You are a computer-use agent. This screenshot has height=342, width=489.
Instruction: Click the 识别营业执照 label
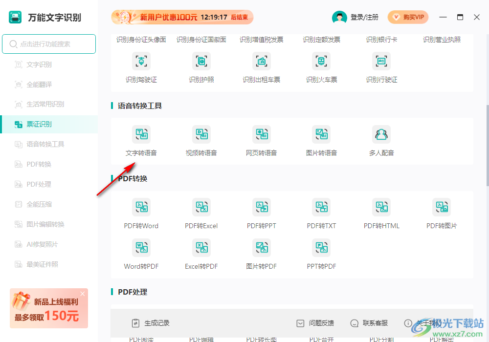pos(442,40)
